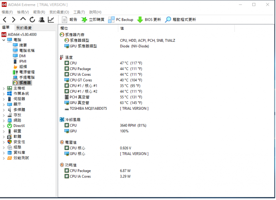This screenshot has height=200, width=276.
Task: Go forward with the right arrow
Action: (x=13, y=20)
